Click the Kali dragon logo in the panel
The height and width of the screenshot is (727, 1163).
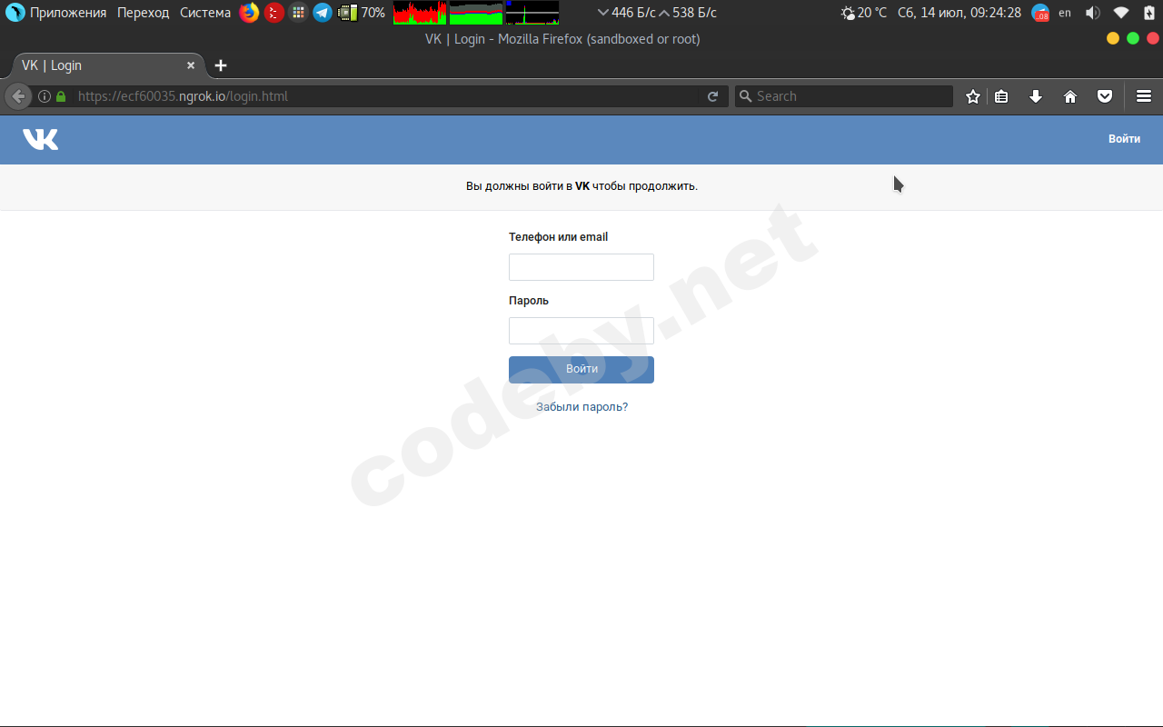pyautogui.click(x=15, y=13)
